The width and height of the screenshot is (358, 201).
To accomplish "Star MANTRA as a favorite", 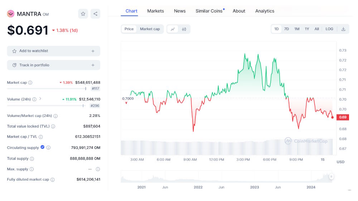I will point(83,14).
